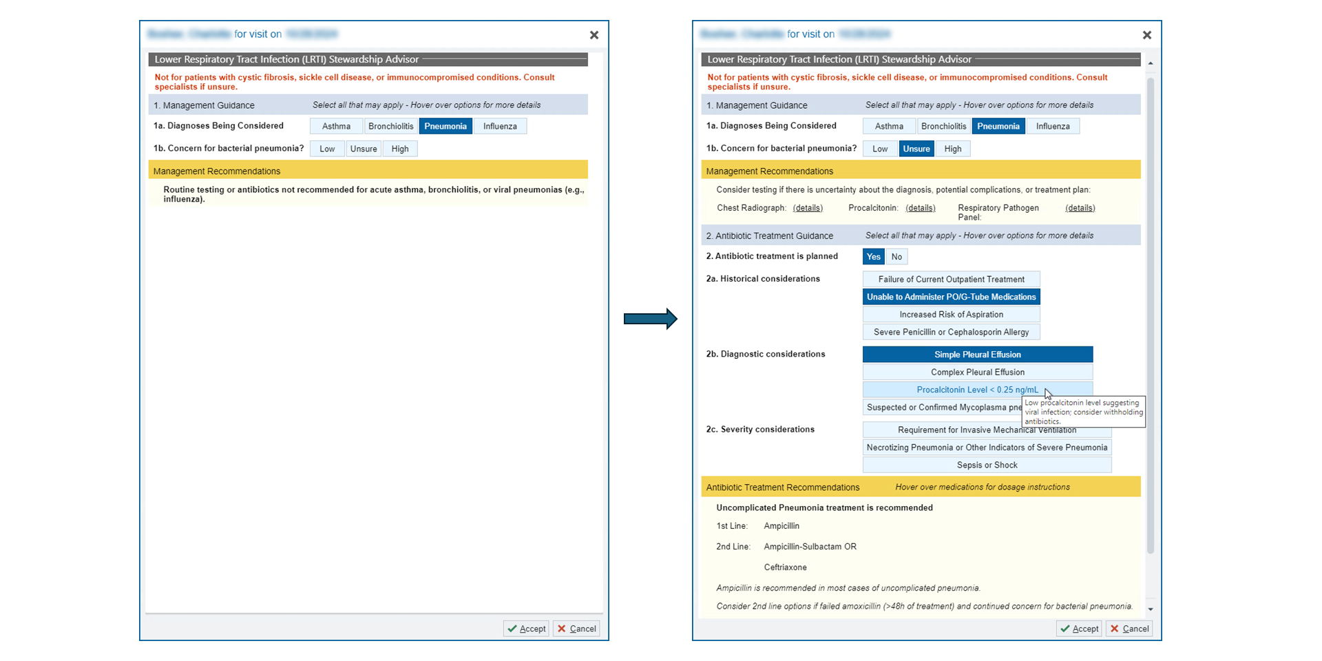Select Influenza in the left window
This screenshot has width=1322, height=661.
[x=500, y=126]
